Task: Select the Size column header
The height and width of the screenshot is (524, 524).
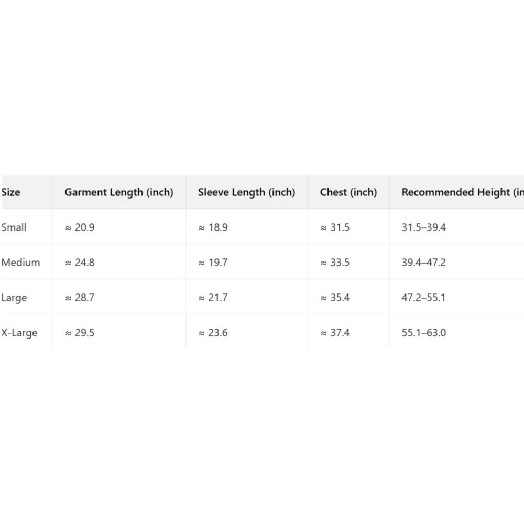Action: coord(10,192)
